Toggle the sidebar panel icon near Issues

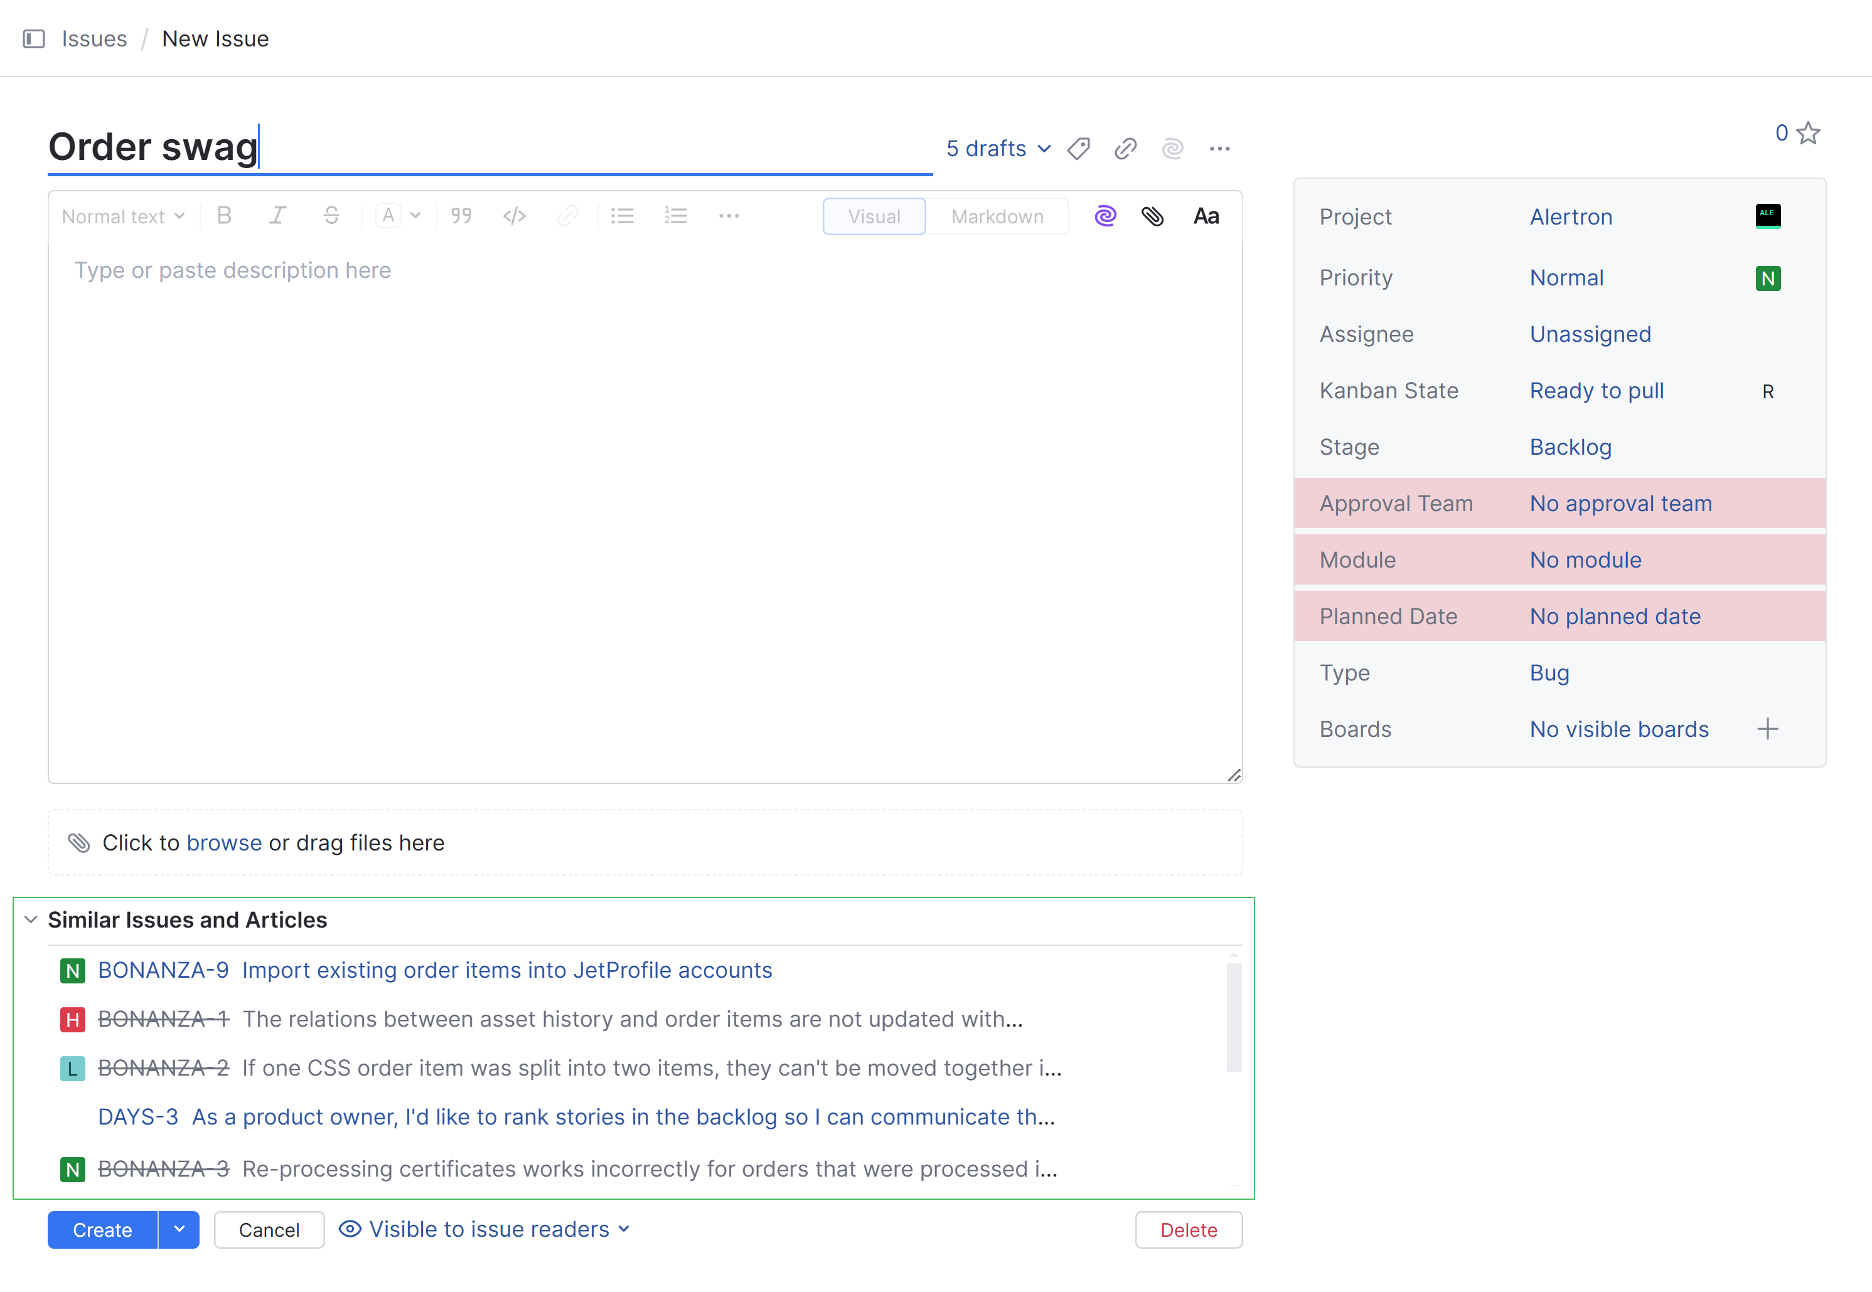[x=34, y=39]
